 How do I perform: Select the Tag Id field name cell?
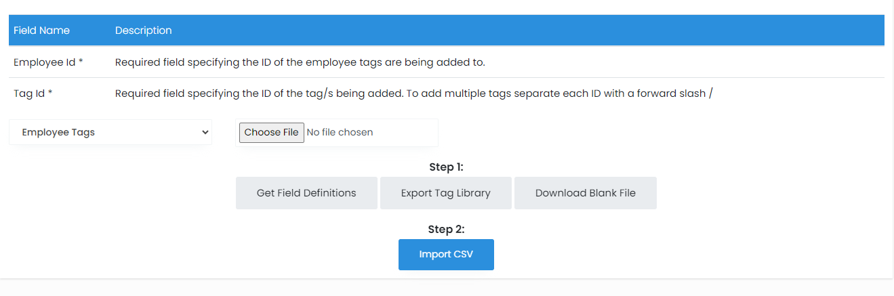point(29,93)
